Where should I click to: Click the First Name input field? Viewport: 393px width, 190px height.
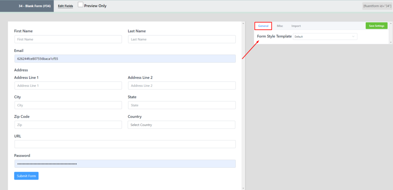click(x=68, y=40)
